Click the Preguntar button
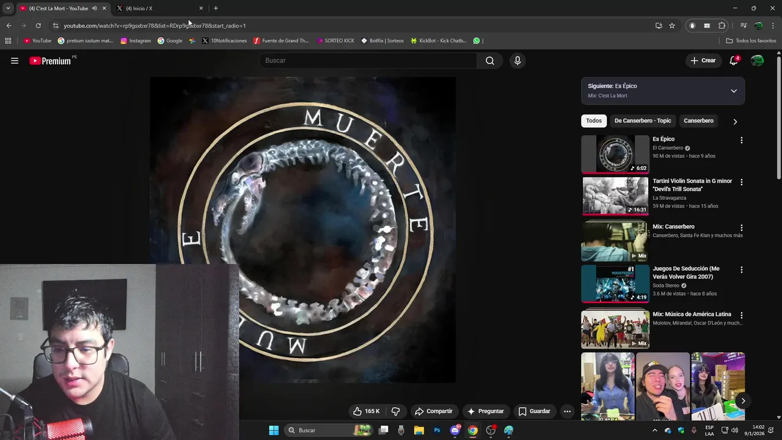 [x=486, y=411]
